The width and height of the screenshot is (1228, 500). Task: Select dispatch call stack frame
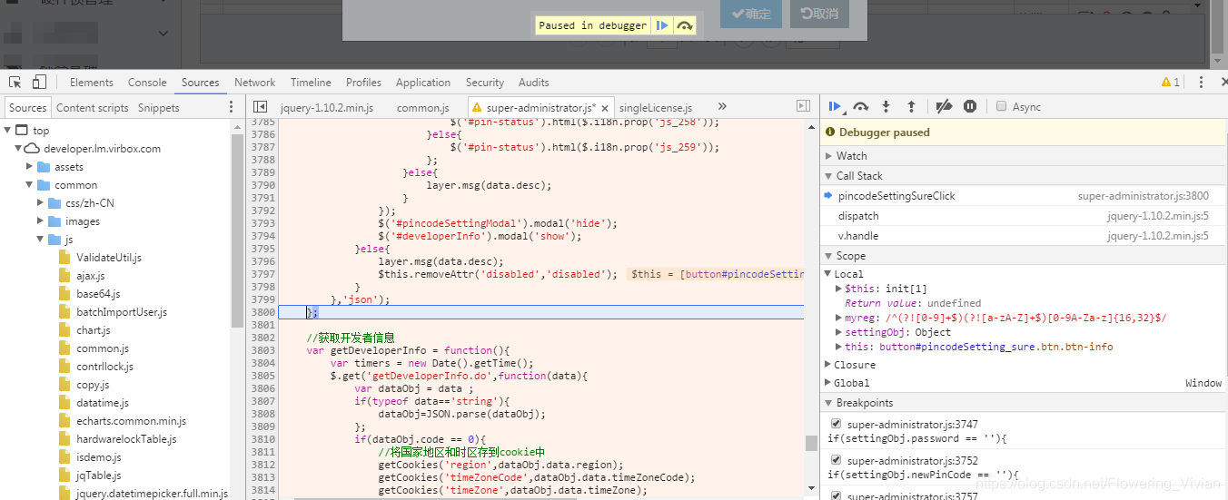[1024, 216]
